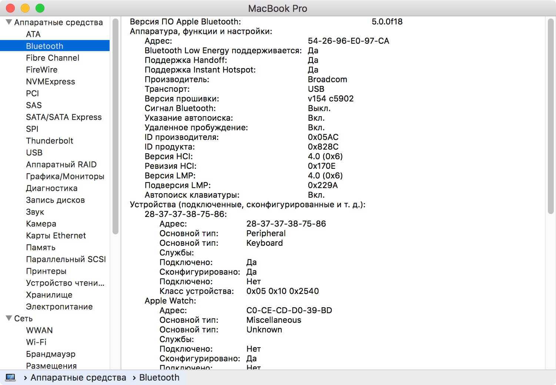Screen dimensions: 556x385
Task: Click the Apple Watch device heading
Action: pos(170,301)
